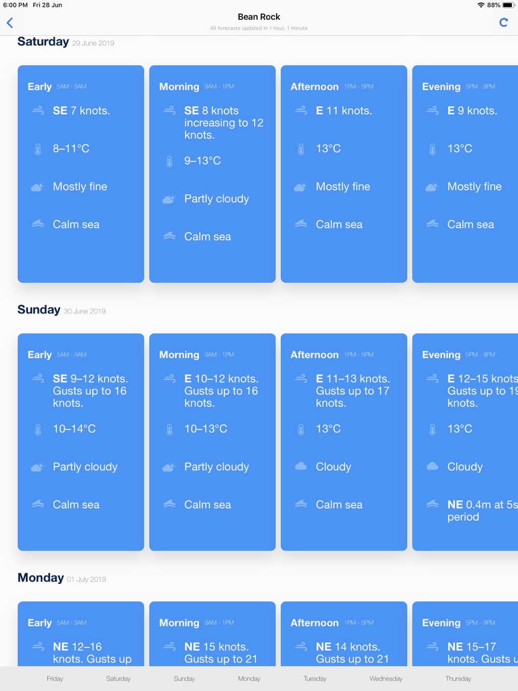
Task: Tap the Sunday day heading
Action: pos(39,310)
